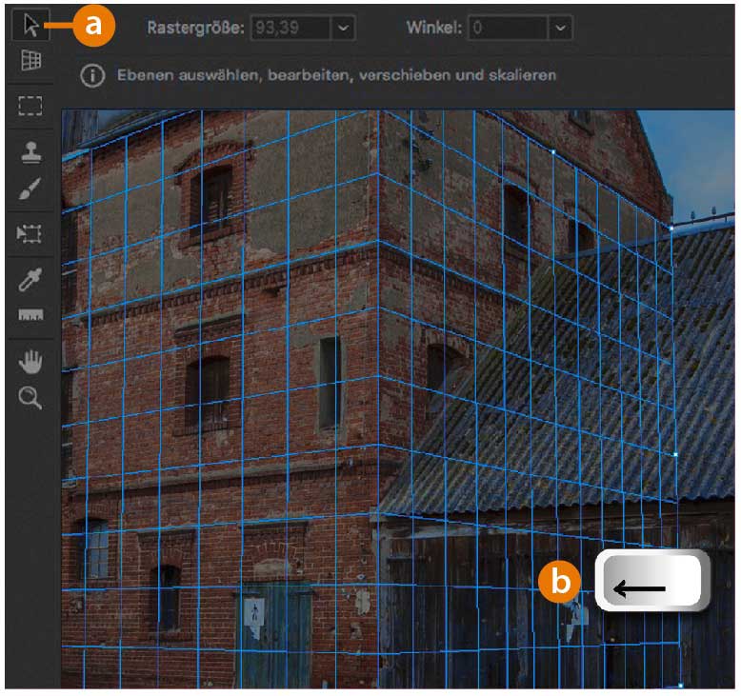Screen dimensions: 741x696
Task: Click the Winkel value field
Action: (508, 28)
